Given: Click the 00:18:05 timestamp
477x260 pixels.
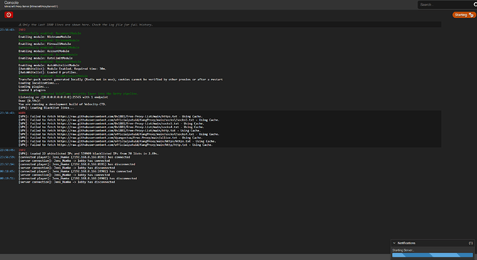Looking at the screenshot, I should point(8,172).
